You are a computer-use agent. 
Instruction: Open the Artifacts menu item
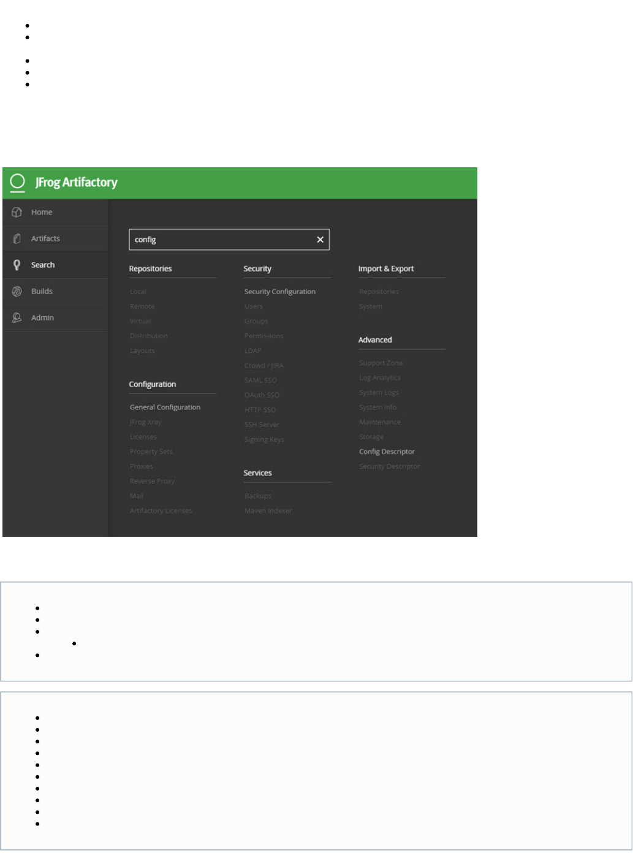click(55, 238)
